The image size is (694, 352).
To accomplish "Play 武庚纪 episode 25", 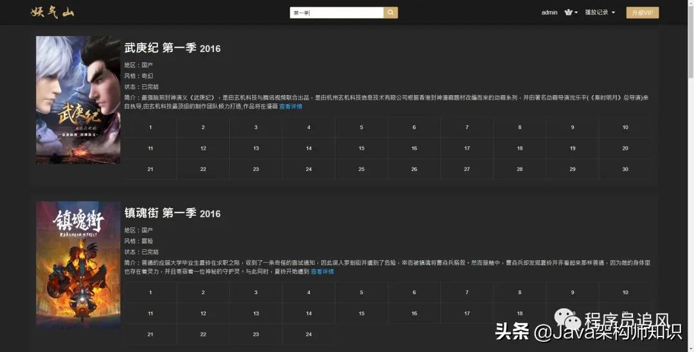I will pyautogui.click(x=362, y=169).
